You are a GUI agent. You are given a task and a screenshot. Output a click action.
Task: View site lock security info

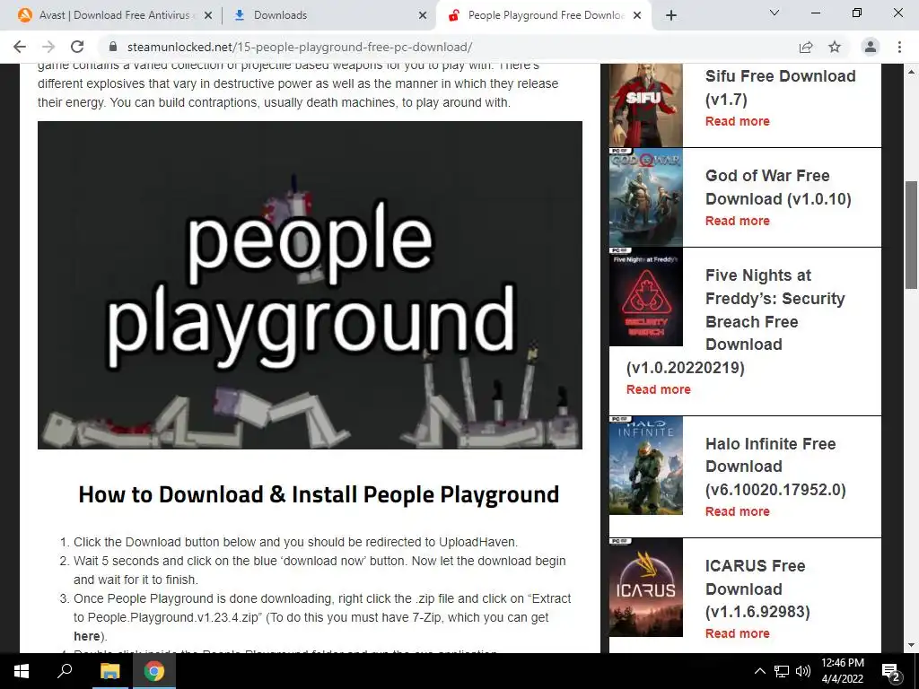pos(113,47)
